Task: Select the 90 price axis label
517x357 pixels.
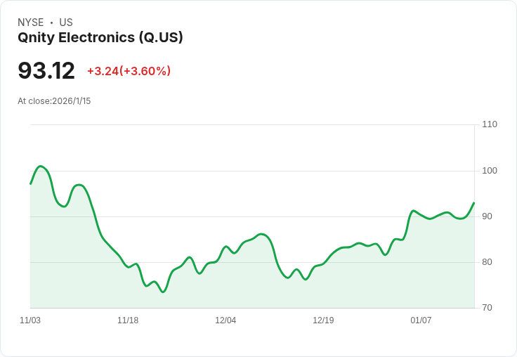Action: (x=487, y=216)
